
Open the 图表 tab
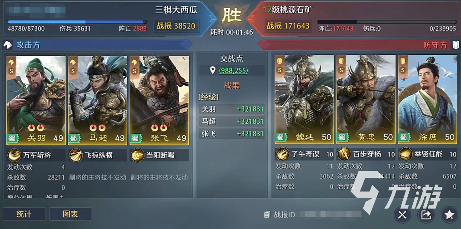[x=70, y=214]
